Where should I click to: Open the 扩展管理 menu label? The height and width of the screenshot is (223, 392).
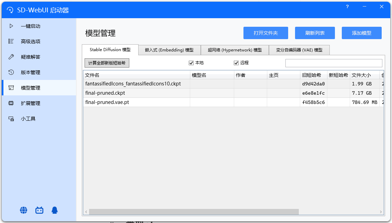[x=31, y=103]
